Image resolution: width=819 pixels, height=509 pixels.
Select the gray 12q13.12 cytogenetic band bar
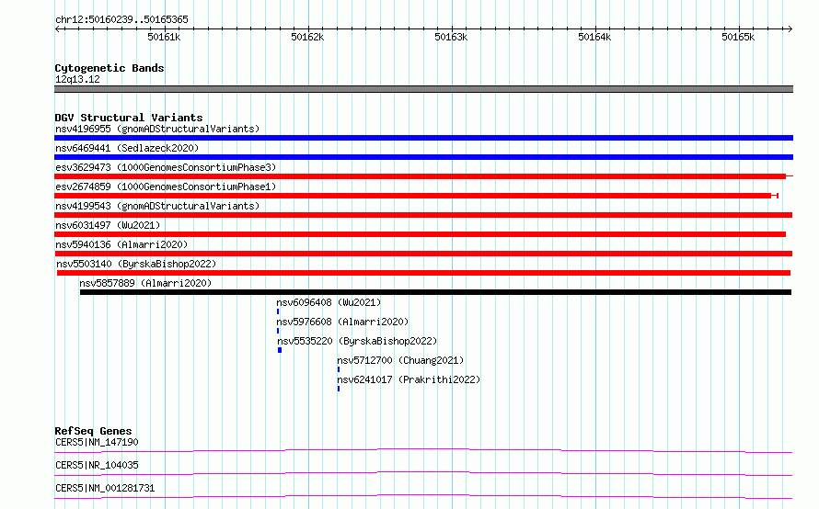tap(423, 89)
